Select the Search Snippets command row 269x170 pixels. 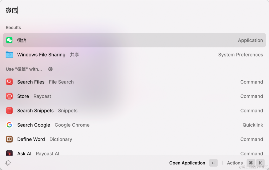pos(134,111)
